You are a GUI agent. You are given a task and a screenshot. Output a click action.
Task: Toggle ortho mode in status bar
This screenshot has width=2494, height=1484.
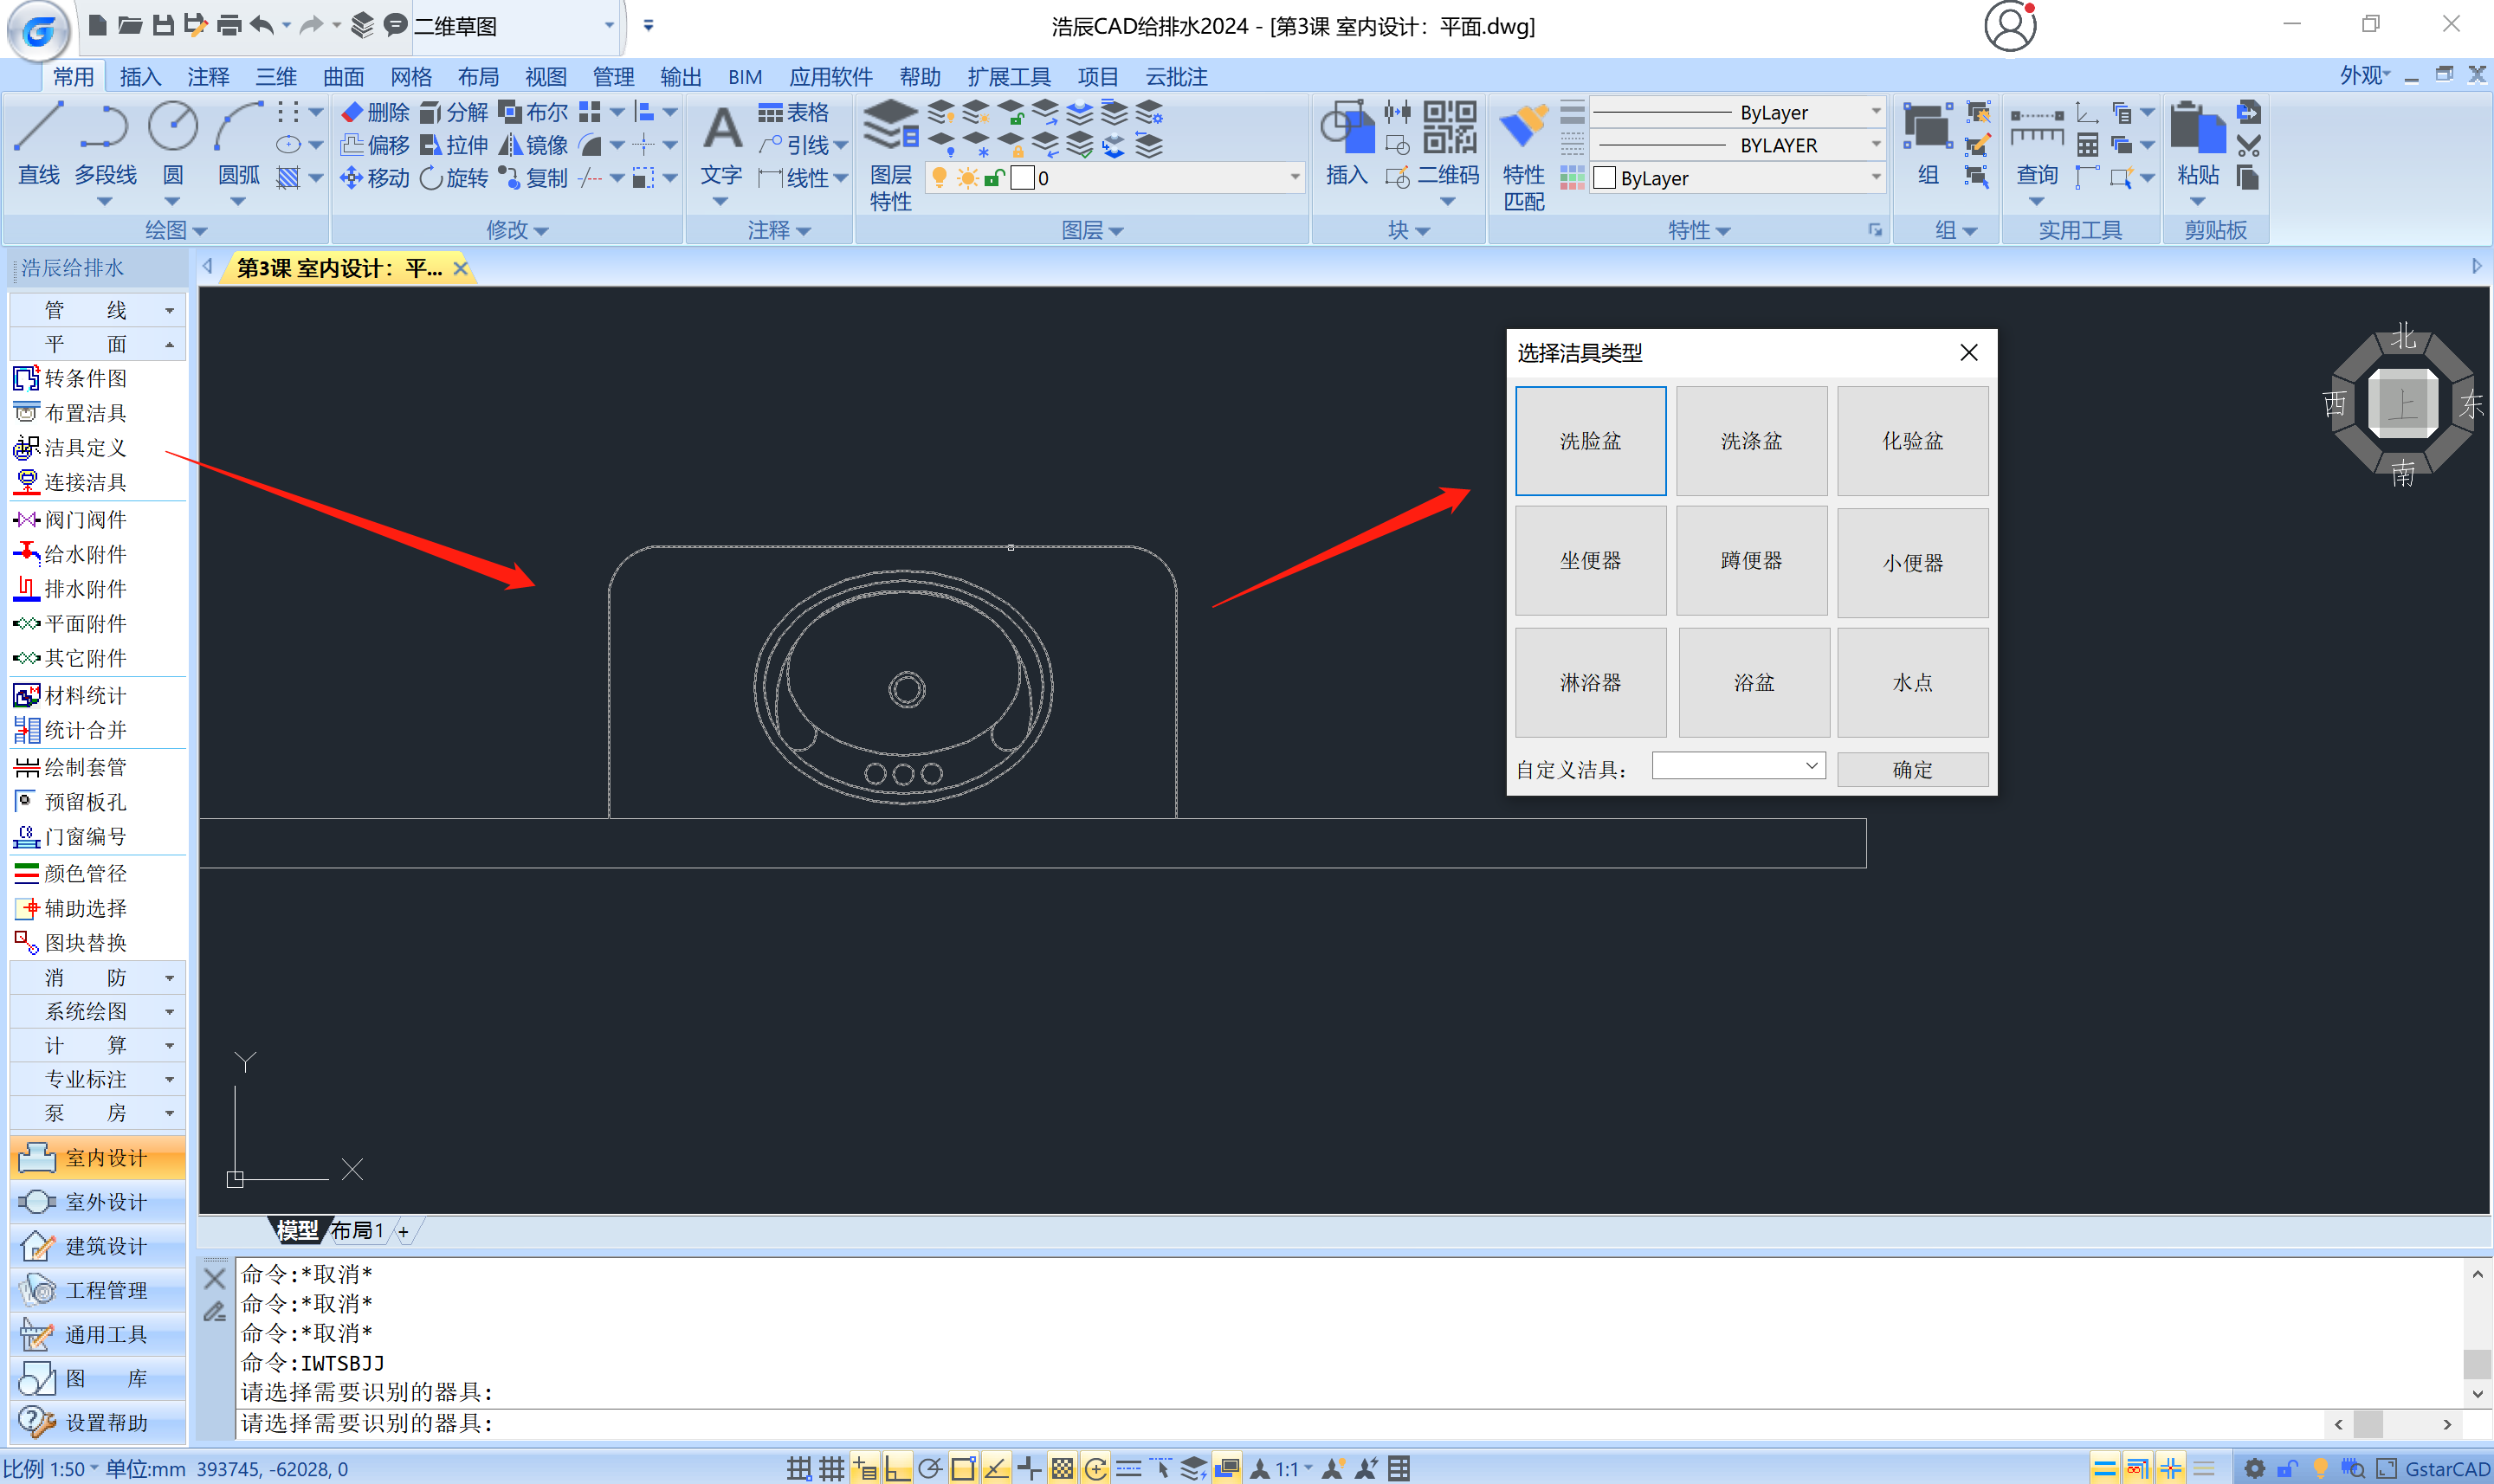(x=897, y=1468)
